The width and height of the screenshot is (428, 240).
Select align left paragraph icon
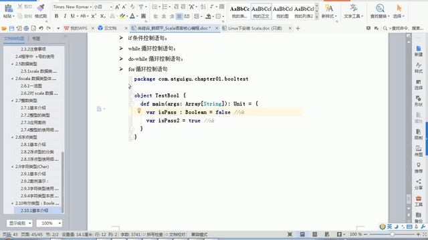[156, 16]
